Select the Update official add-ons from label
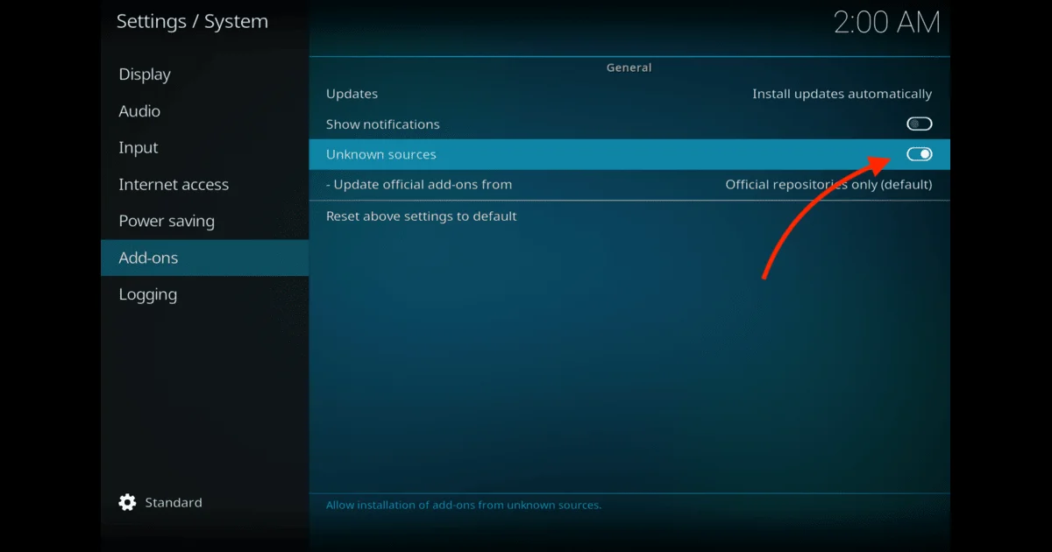Screen dimensions: 1052x552 pyautogui.click(x=418, y=184)
